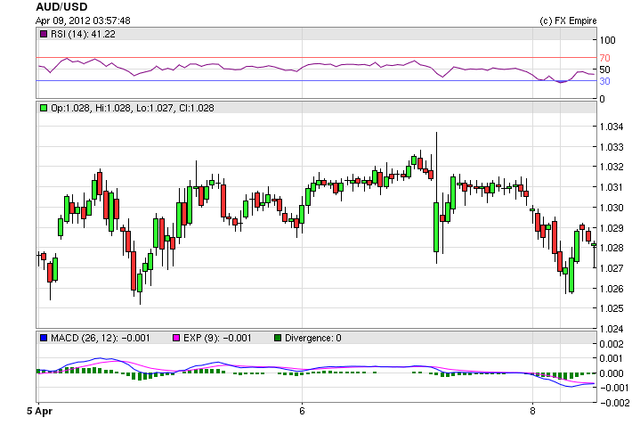This screenshot has width=632, height=434.
Task: Click the 1.032 price axis label
Action: 612,167
